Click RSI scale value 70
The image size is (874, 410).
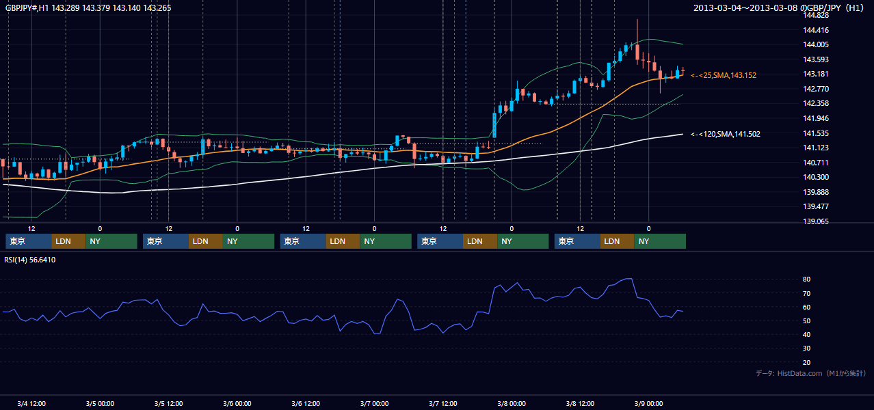pos(807,293)
